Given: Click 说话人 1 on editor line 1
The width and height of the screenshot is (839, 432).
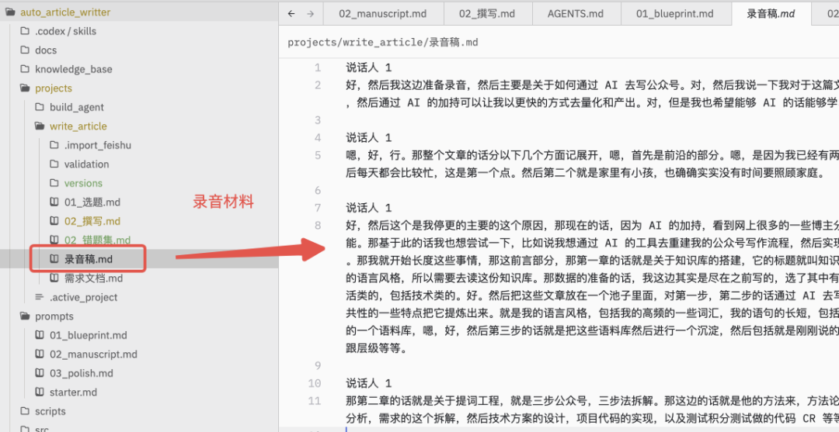Looking at the screenshot, I should click(x=369, y=67).
